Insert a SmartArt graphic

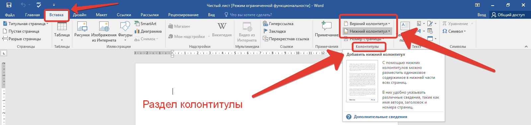(145, 24)
